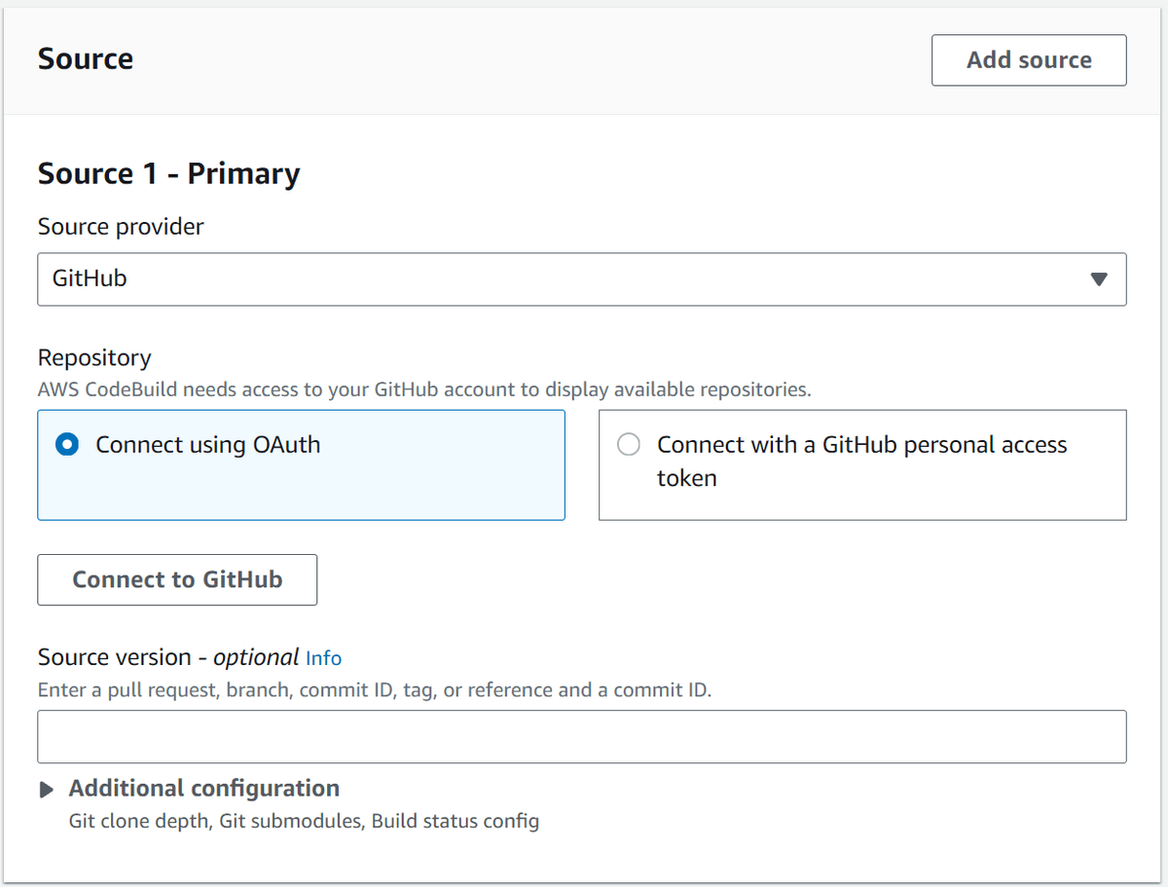The image size is (1168, 887).
Task: Click the highlighted Connect using OAuth card
Action: tap(302, 465)
